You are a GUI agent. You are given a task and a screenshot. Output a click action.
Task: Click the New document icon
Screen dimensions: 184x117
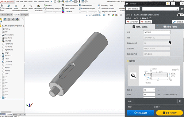55,2
